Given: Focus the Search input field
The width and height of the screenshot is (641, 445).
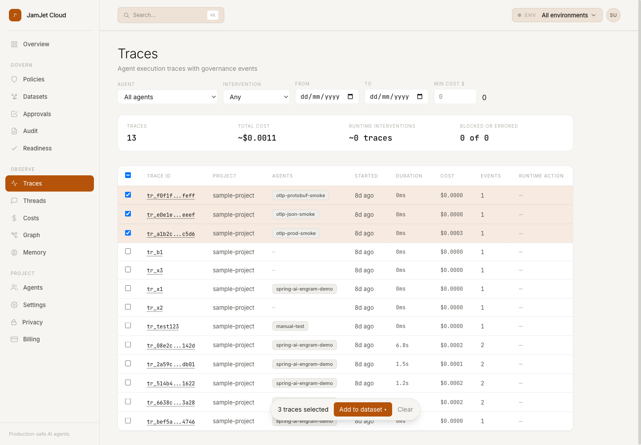Looking at the screenshot, I should click(x=171, y=15).
